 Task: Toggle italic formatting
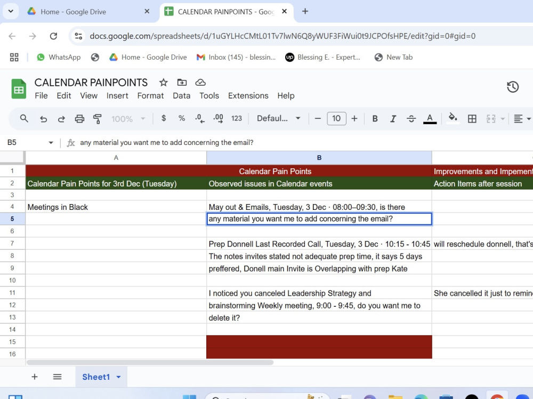(x=393, y=119)
